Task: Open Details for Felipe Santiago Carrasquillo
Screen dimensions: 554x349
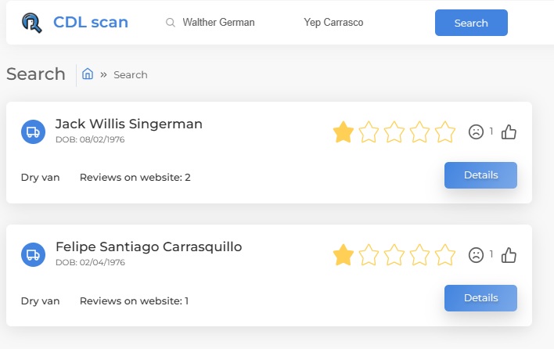Action: pyautogui.click(x=480, y=298)
